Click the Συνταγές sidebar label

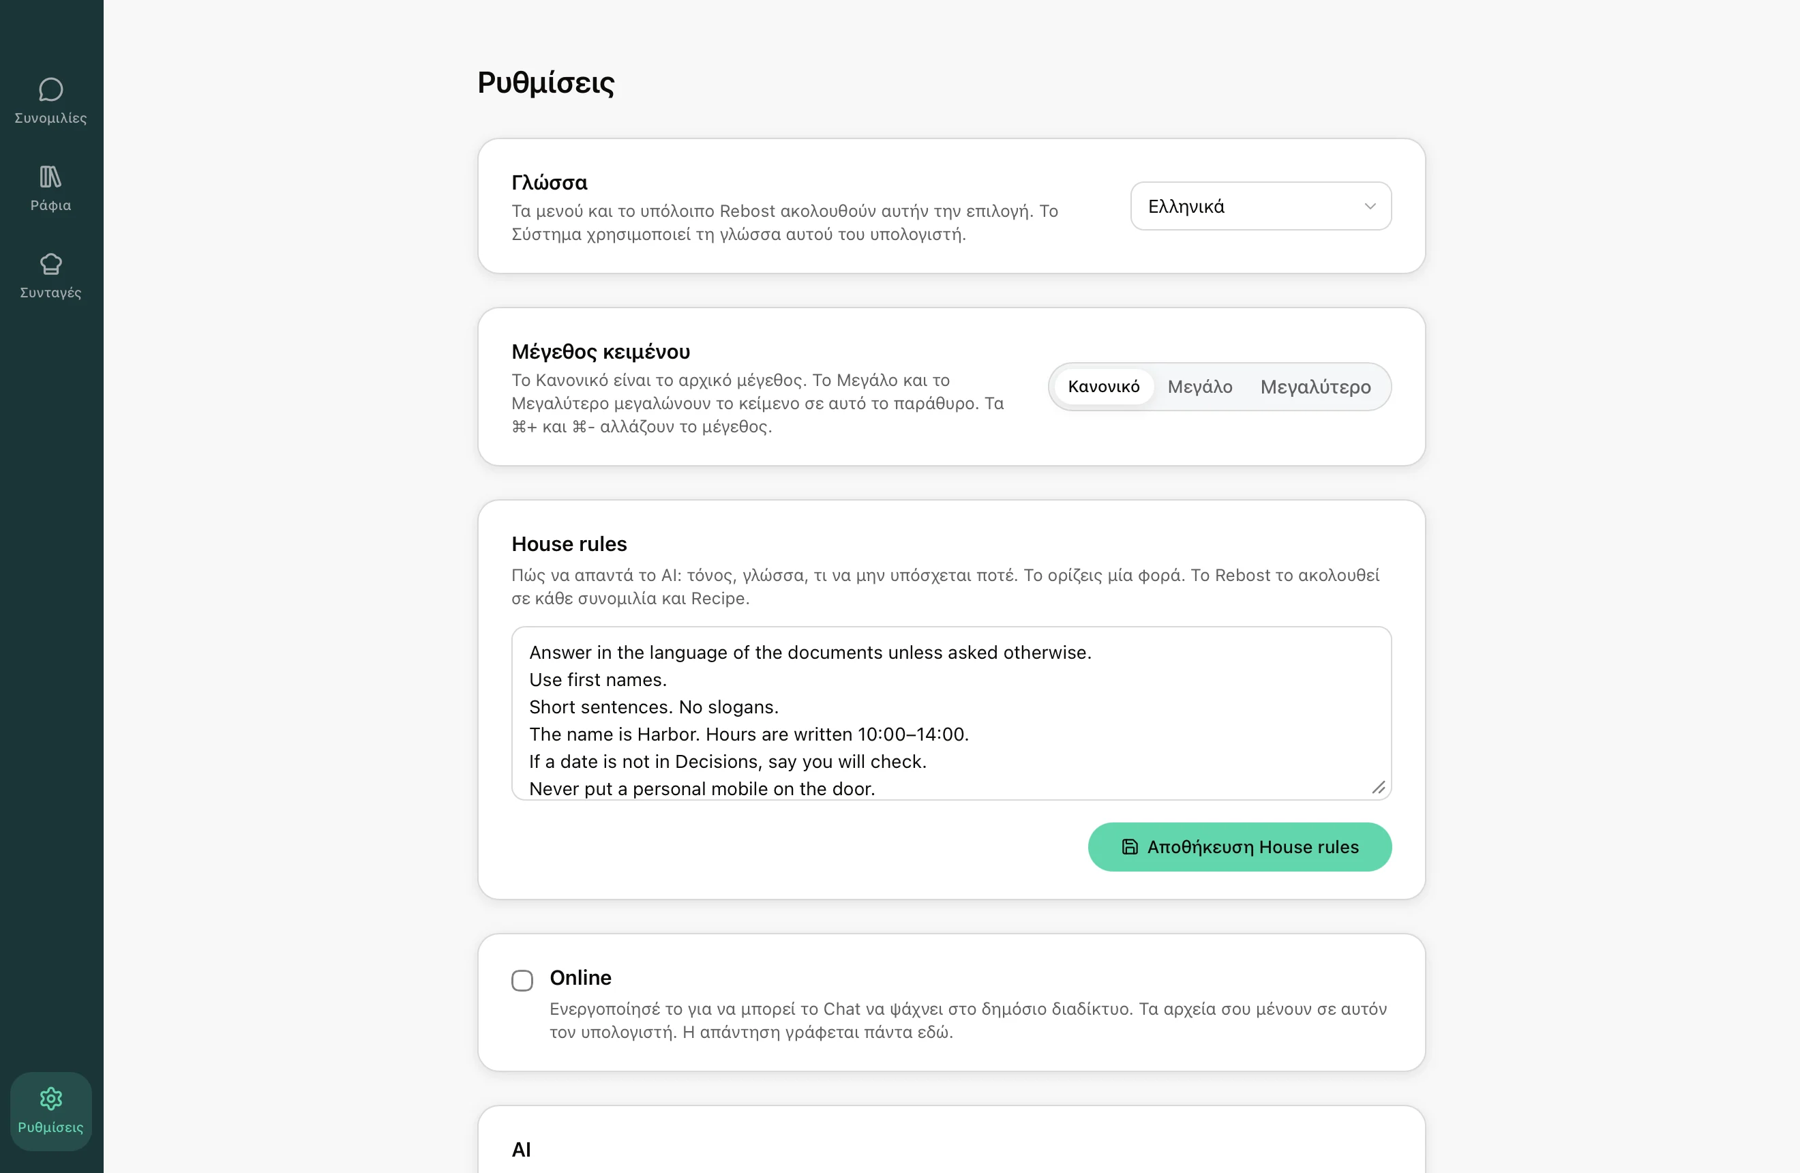[50, 293]
